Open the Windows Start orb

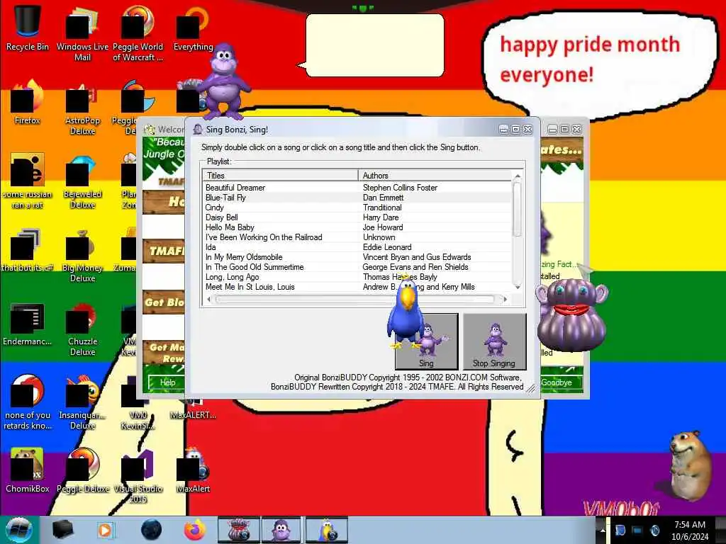tap(19, 530)
